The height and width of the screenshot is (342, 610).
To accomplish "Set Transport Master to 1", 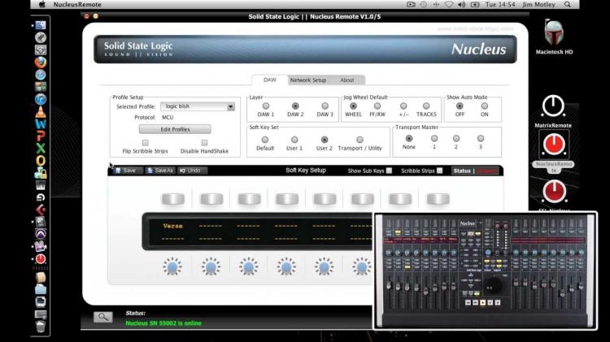I will tap(434, 138).
